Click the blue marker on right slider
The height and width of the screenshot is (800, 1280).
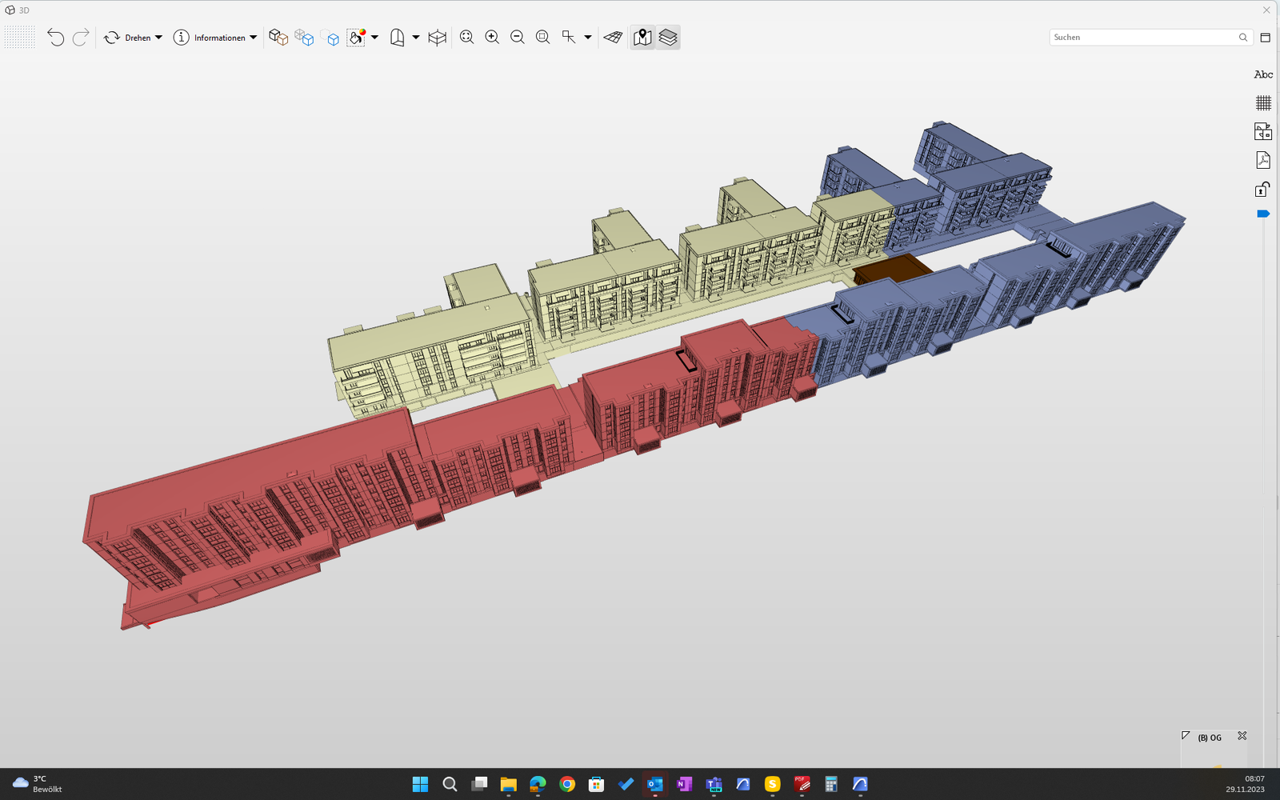pos(1262,214)
